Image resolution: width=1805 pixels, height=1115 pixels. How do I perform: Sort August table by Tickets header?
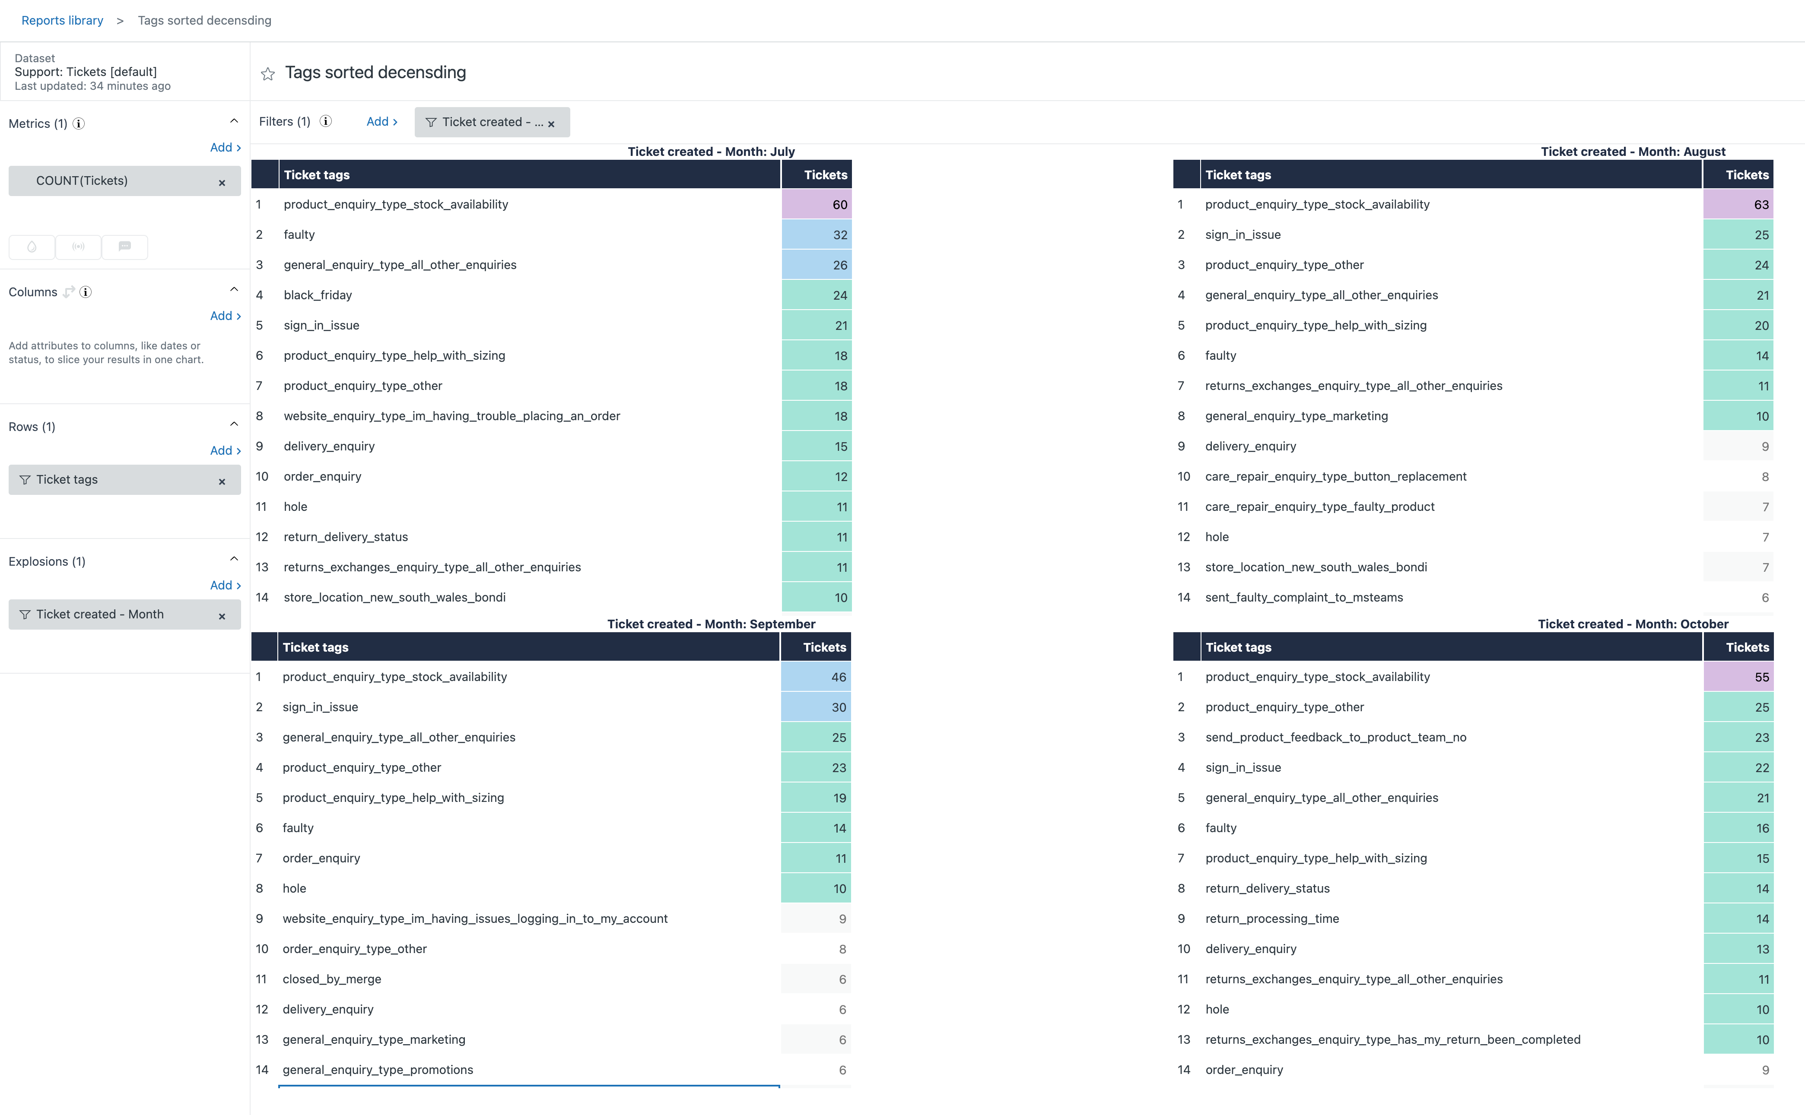click(x=1738, y=175)
